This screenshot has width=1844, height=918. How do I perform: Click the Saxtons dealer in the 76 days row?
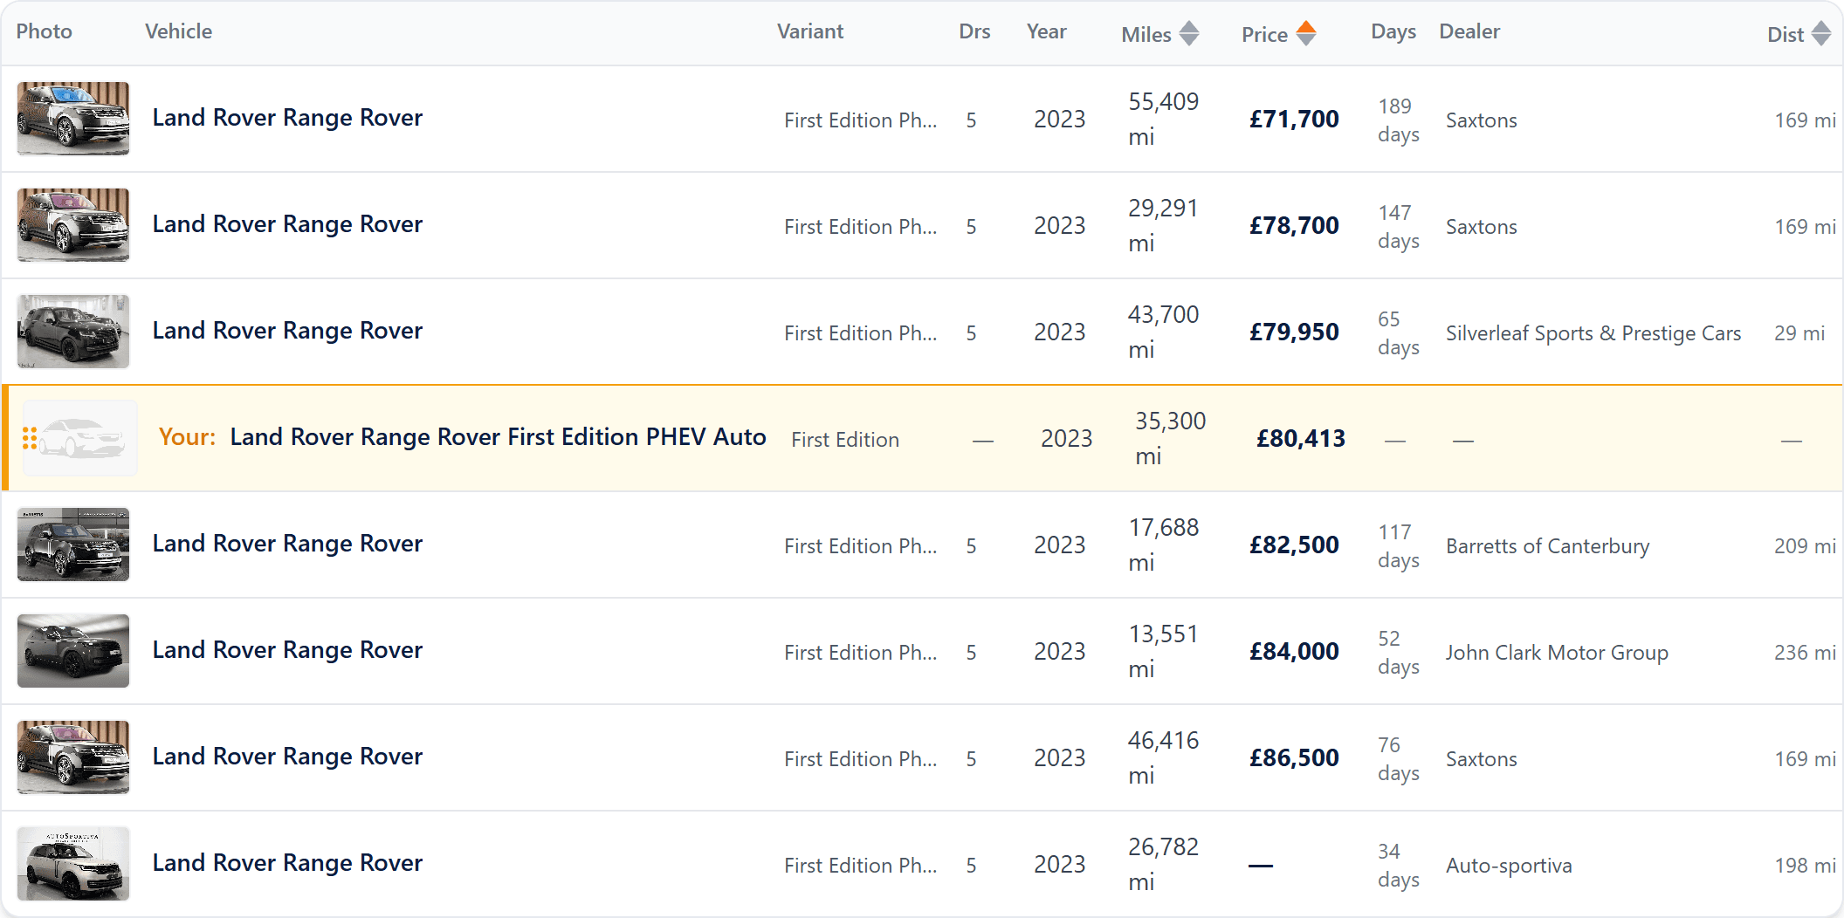pyautogui.click(x=1482, y=759)
